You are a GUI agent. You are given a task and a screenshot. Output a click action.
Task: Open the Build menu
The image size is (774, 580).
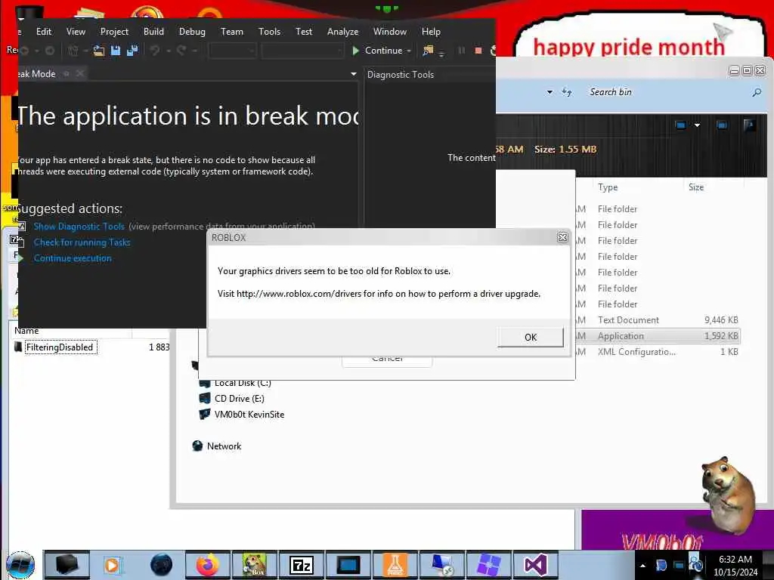point(153,32)
